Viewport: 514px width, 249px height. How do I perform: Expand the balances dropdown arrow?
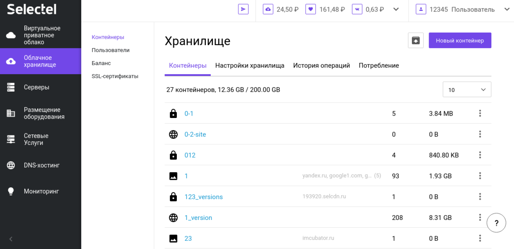pyautogui.click(x=396, y=9)
